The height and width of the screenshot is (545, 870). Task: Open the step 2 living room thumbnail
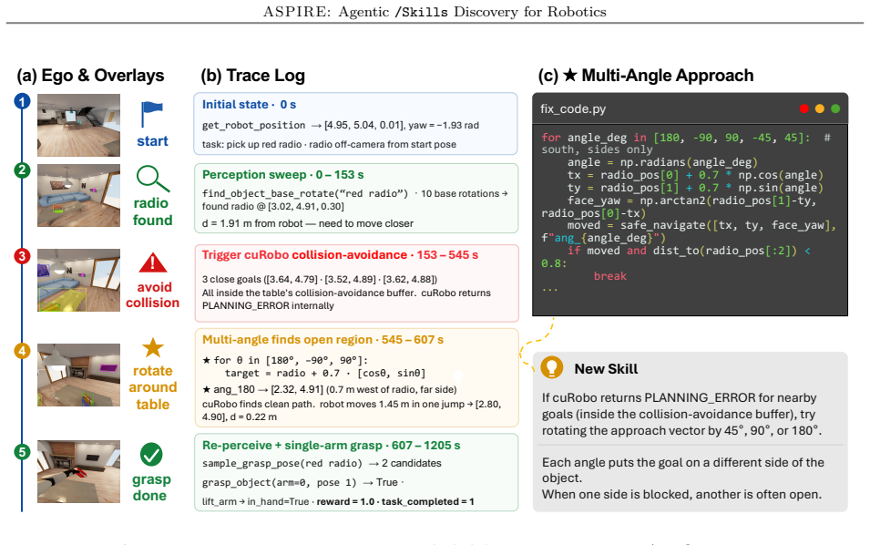tap(78, 195)
